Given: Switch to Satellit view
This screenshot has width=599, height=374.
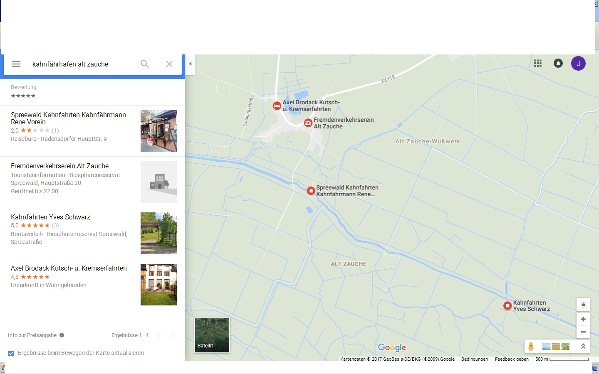Looking at the screenshot, I should 212,335.
